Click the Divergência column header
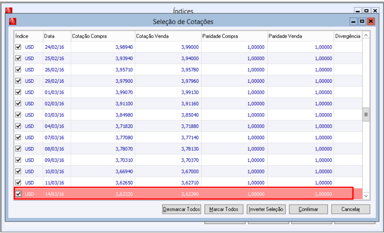Screen dimensions: 384x233 coord(348,36)
